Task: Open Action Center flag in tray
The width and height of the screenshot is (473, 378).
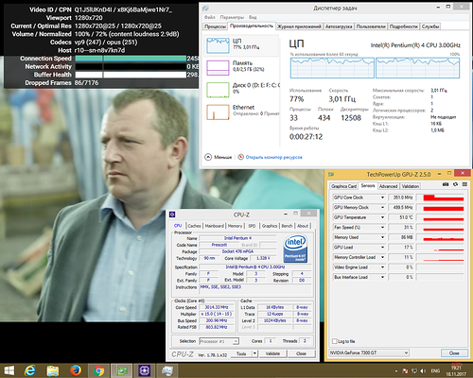Action: coord(406,371)
